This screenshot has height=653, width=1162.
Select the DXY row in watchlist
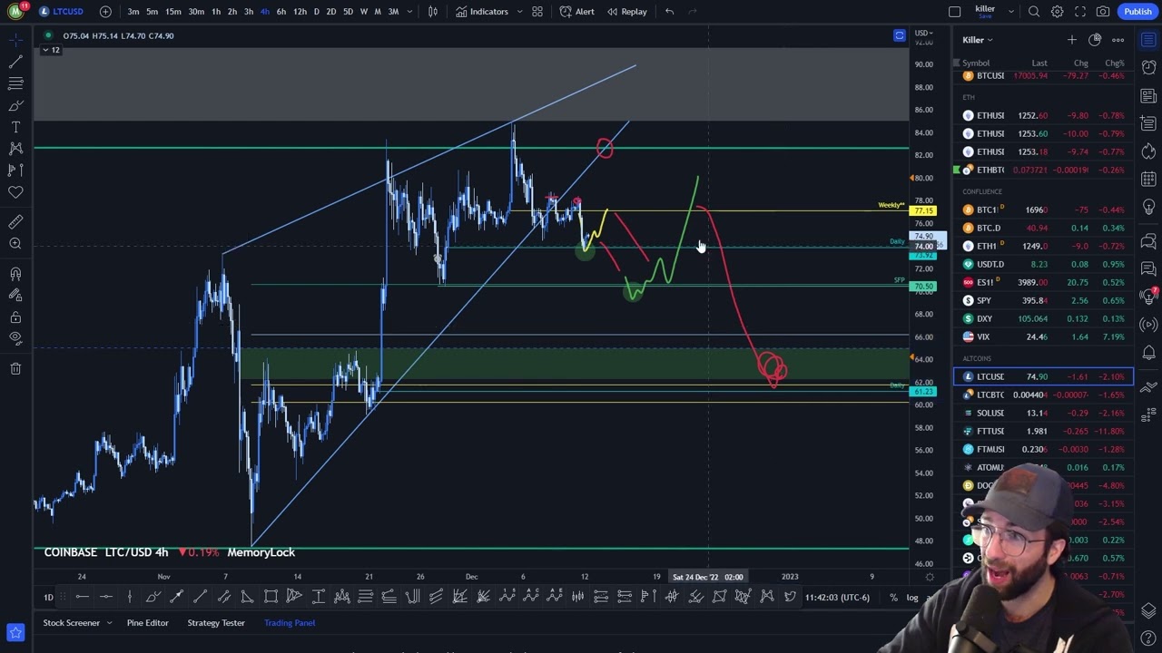[x=1043, y=318]
